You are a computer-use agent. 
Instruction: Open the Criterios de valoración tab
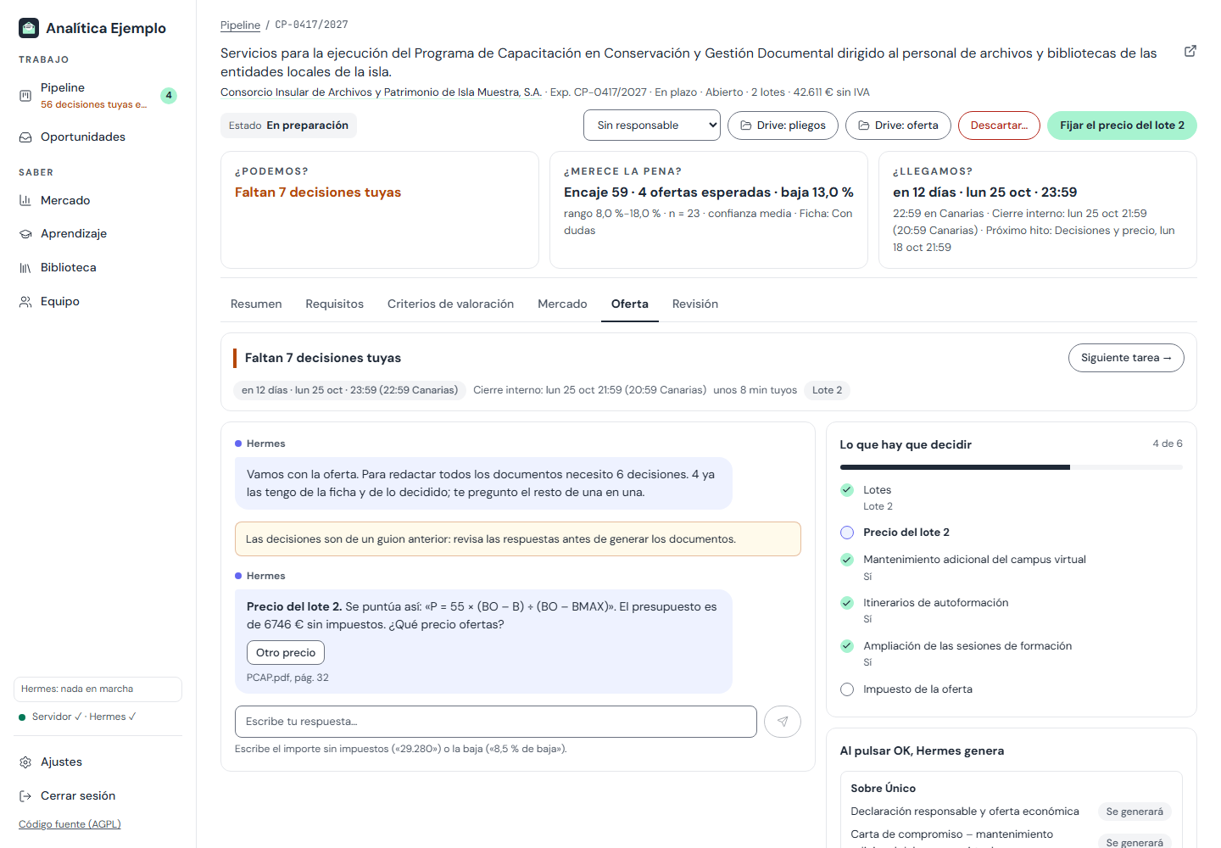click(x=451, y=304)
